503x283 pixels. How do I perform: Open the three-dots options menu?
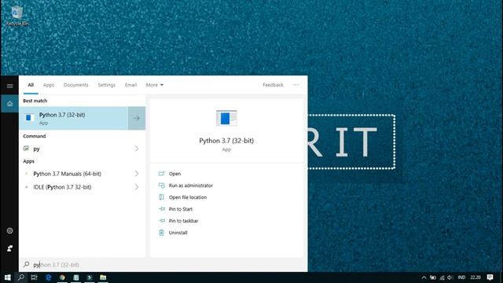pos(296,85)
